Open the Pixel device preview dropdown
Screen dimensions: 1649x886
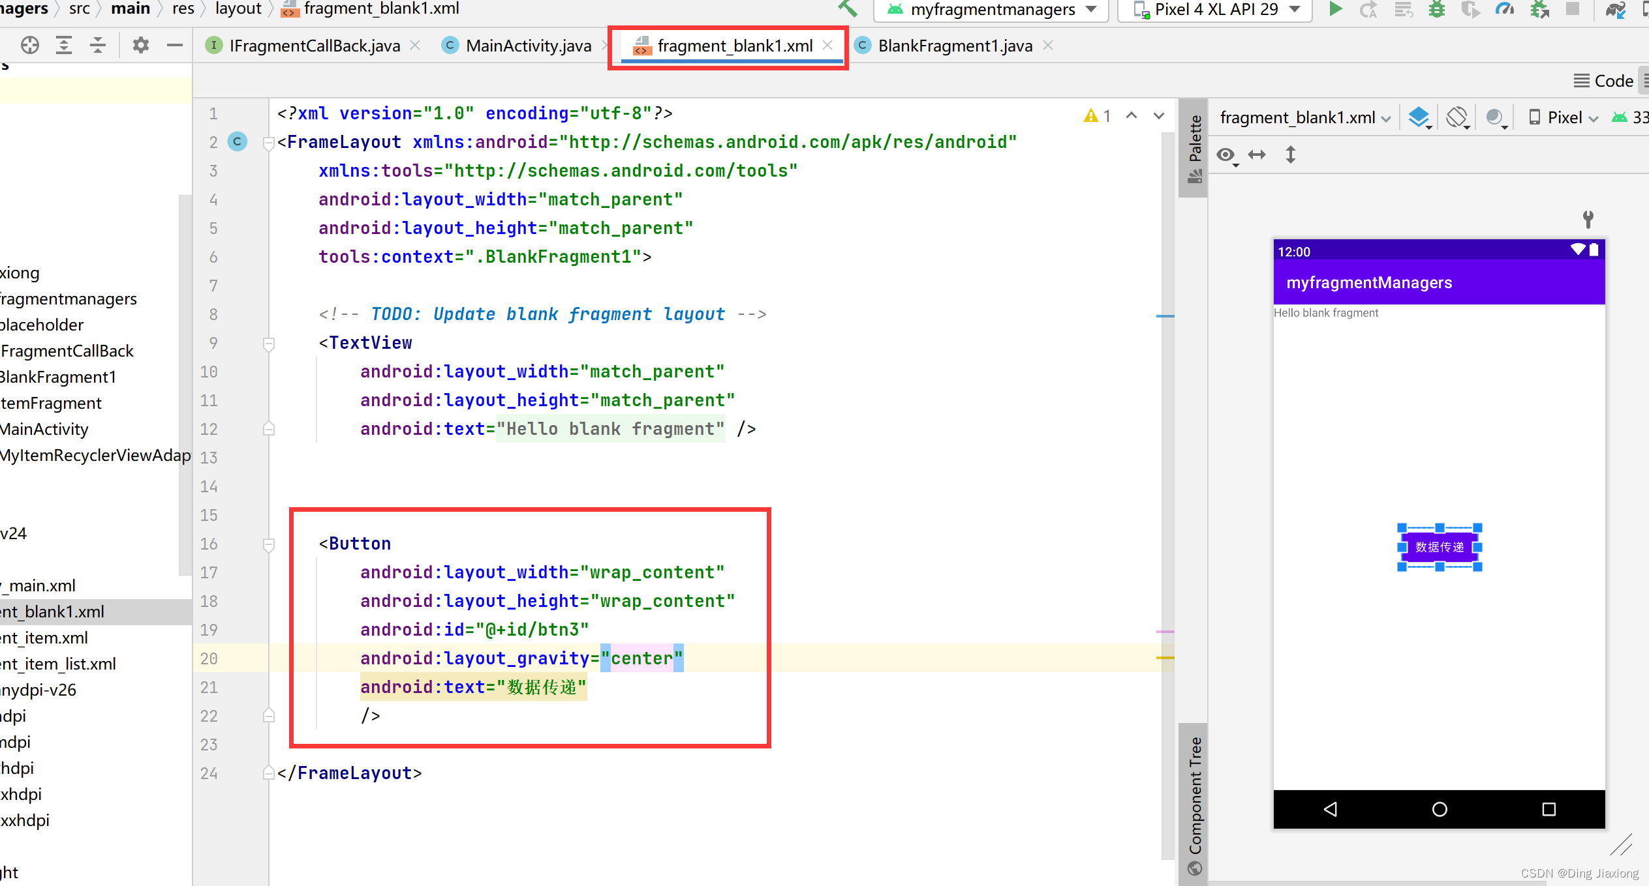1564,117
